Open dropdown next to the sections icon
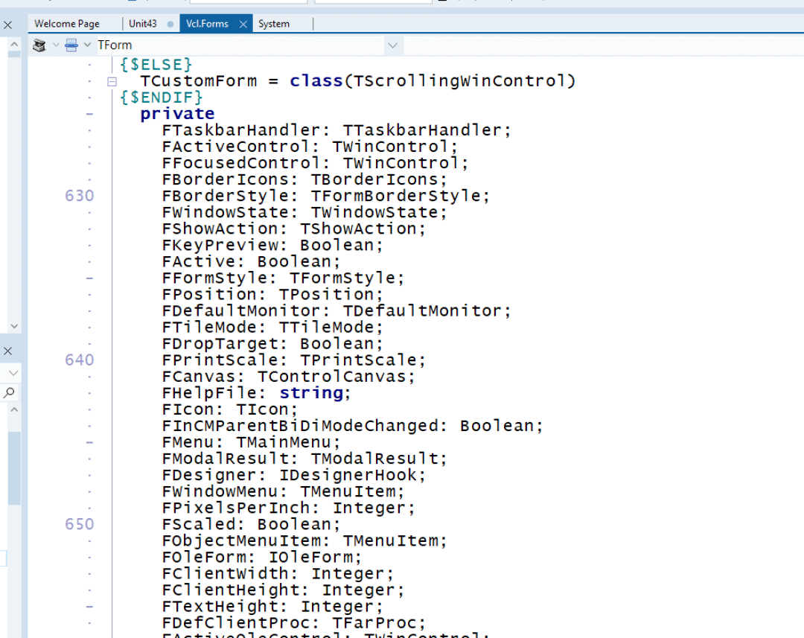 click(87, 45)
